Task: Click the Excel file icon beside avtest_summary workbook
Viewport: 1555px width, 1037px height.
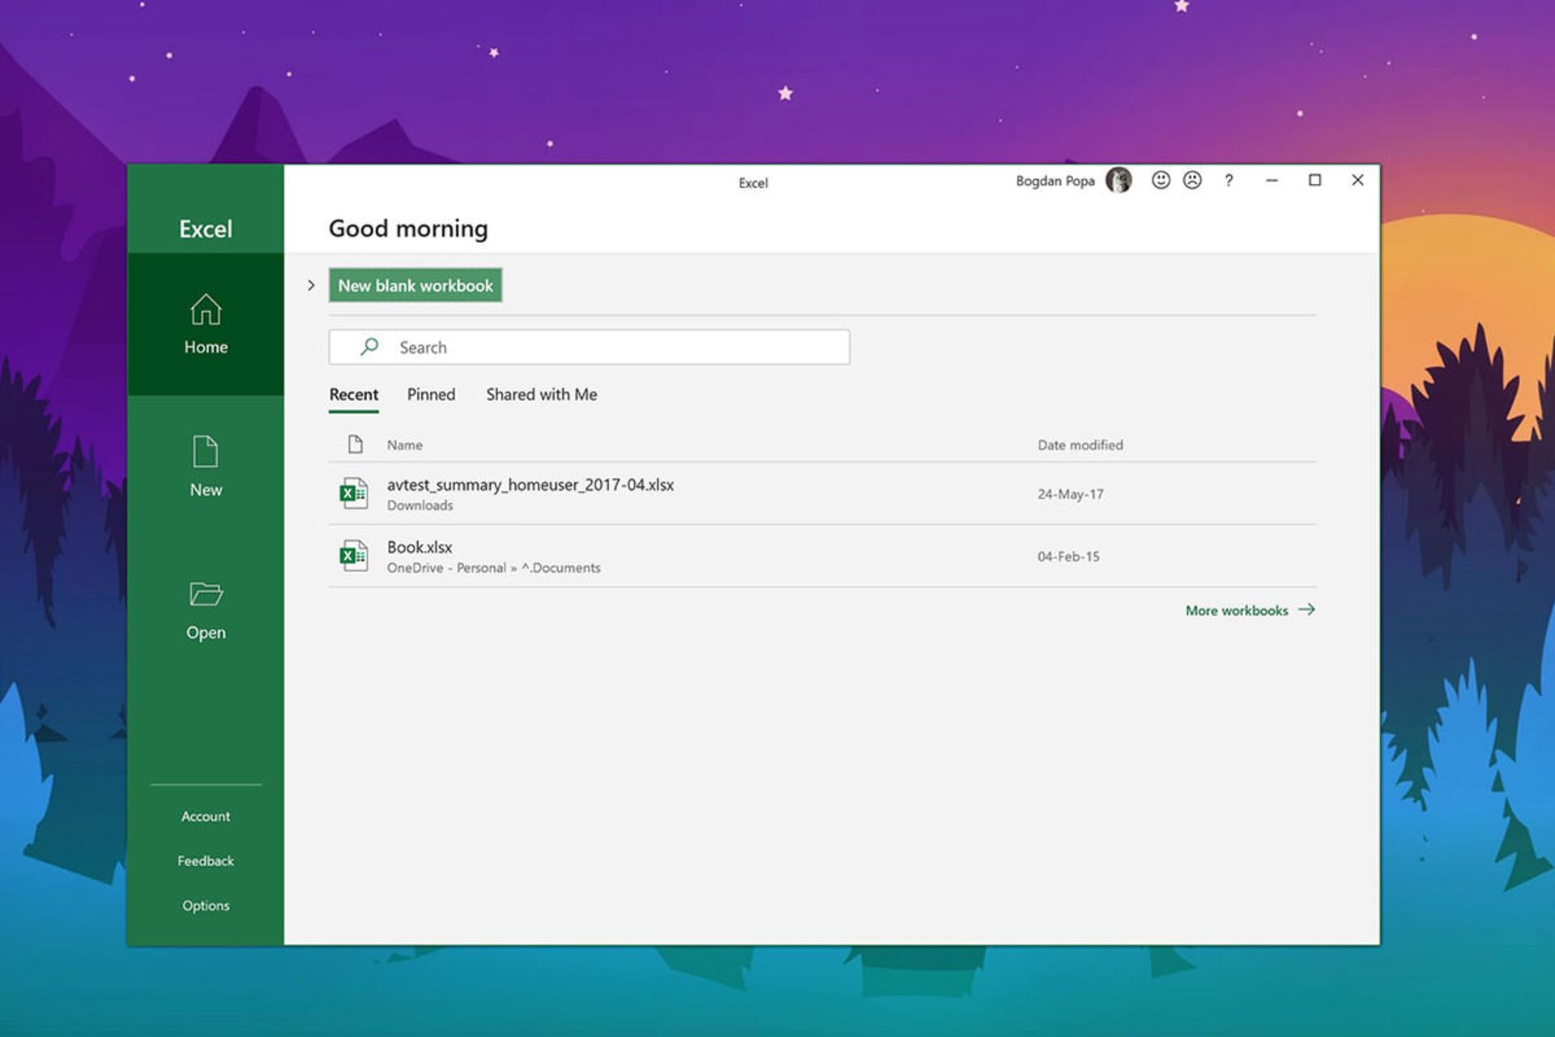Action: (353, 493)
